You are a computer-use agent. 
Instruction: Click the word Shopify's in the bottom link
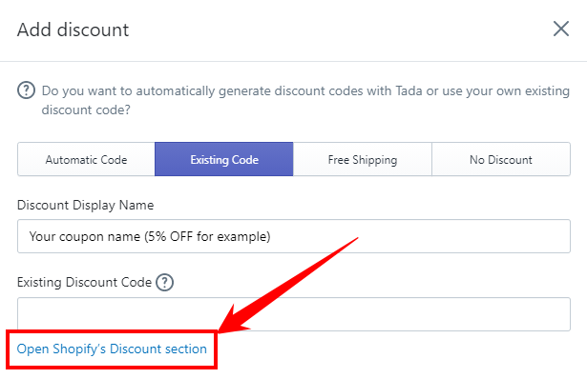pyautogui.click(x=79, y=349)
